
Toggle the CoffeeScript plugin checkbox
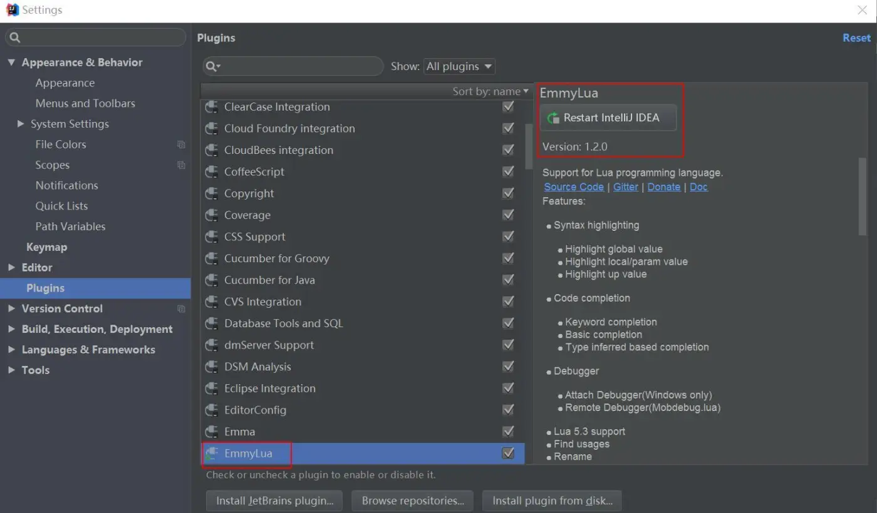pyautogui.click(x=508, y=171)
